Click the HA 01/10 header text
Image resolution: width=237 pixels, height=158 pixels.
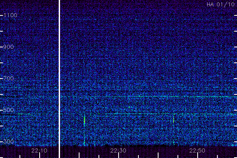click(x=220, y=4)
